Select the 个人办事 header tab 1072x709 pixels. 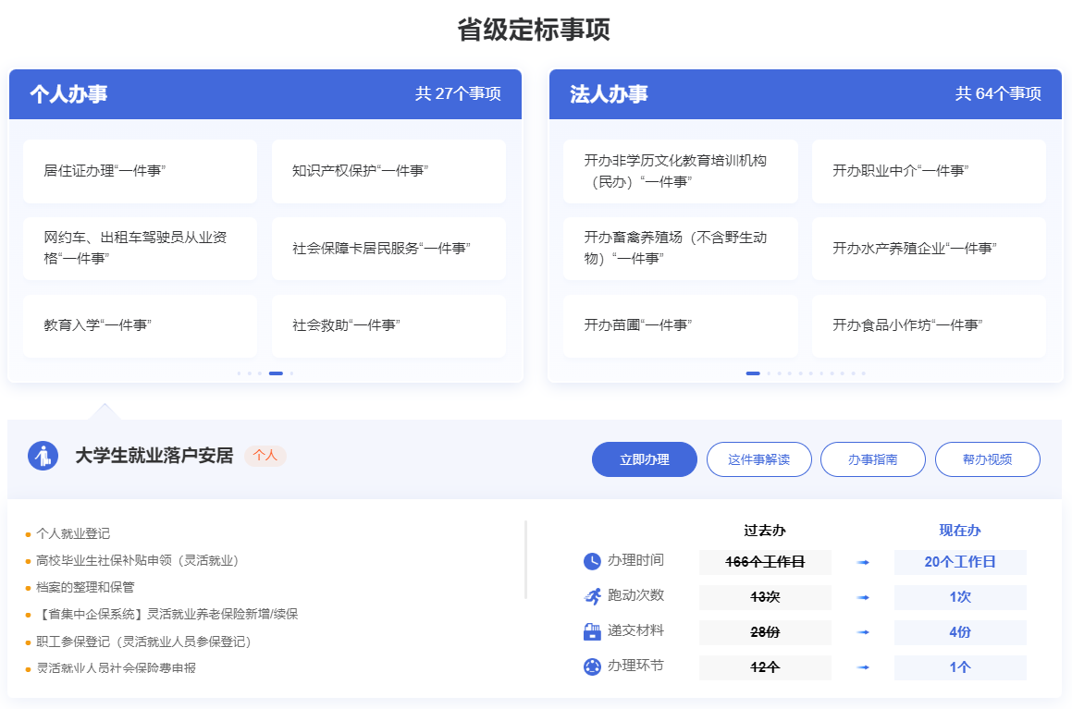pos(68,94)
